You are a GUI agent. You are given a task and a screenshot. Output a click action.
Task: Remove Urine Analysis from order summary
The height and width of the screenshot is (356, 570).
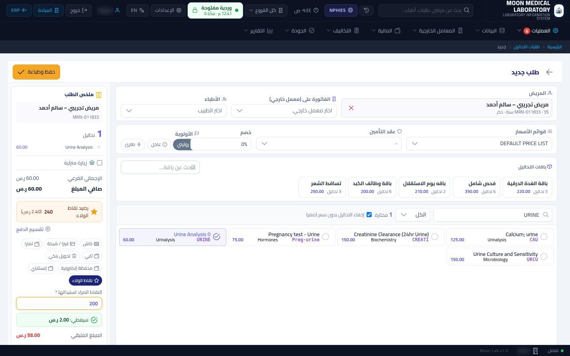pos(99,147)
